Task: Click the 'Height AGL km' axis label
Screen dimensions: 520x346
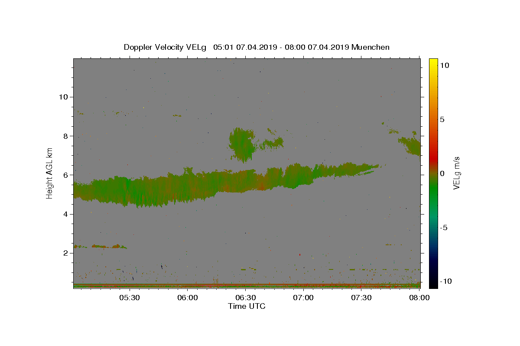Action: [50, 173]
